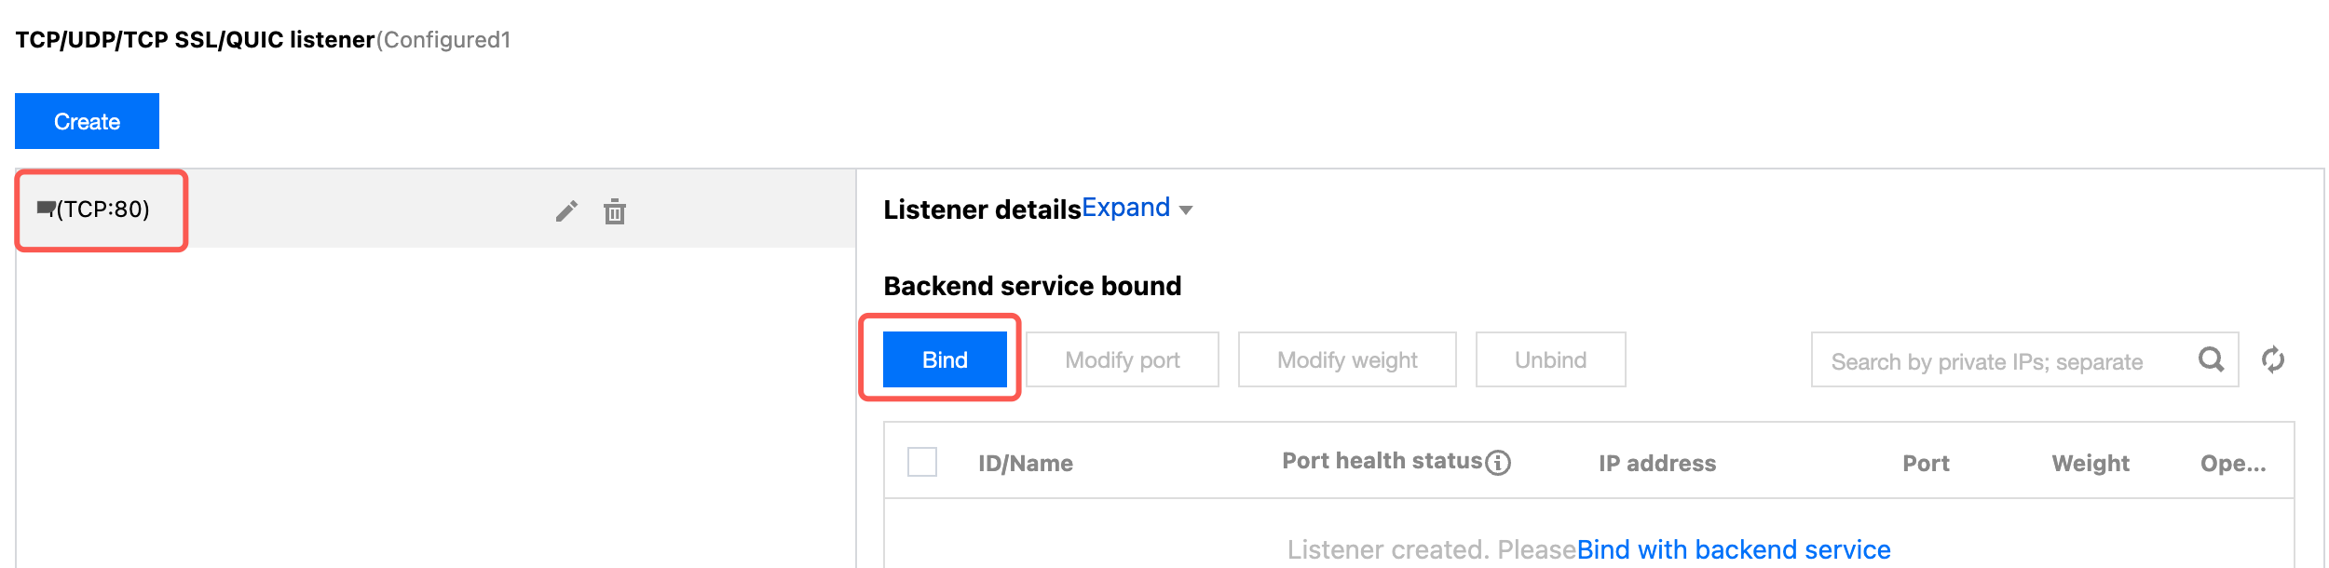This screenshot has height=568, width=2329.
Task: Click the trash delete listener icon
Action: (615, 211)
